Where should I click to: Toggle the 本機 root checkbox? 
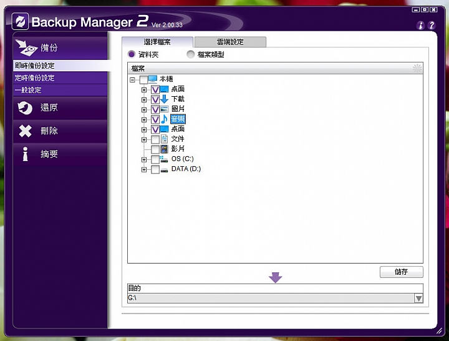(x=144, y=80)
